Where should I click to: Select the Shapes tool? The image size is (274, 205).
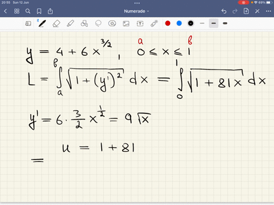84,23
